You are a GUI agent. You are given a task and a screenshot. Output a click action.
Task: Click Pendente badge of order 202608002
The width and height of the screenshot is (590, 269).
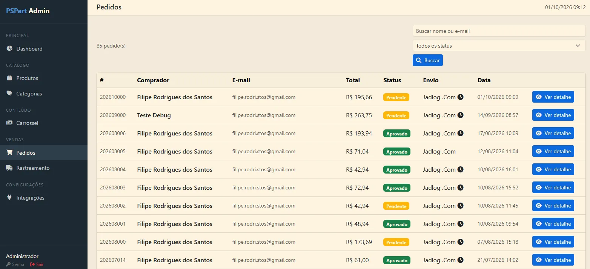click(396, 206)
